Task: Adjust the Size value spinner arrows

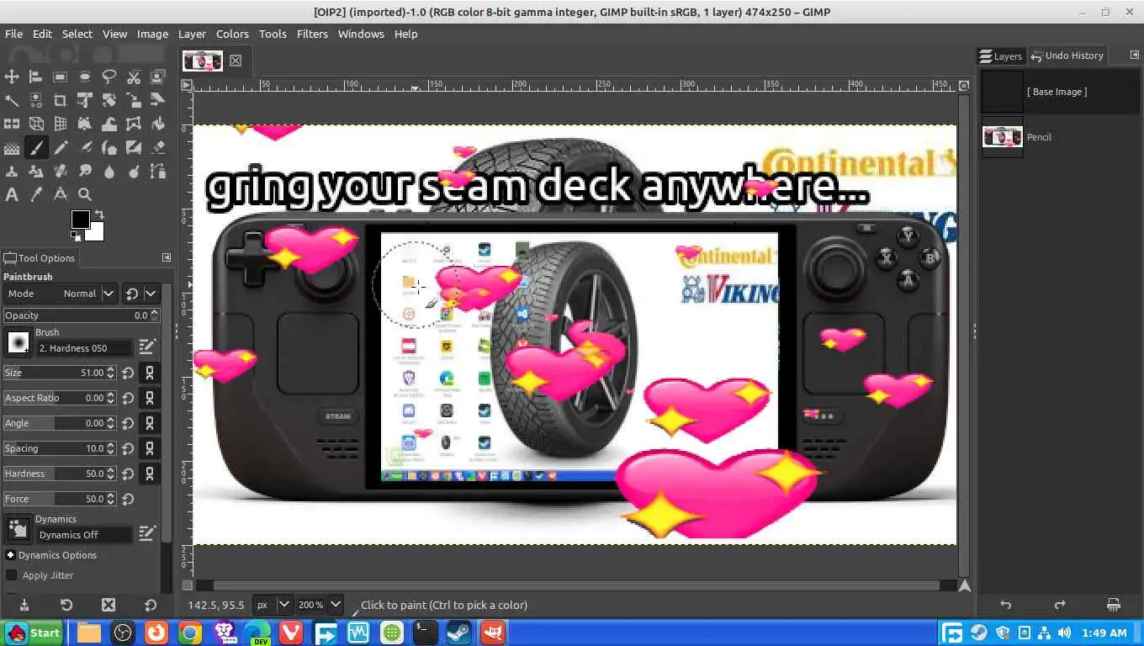Action: click(x=109, y=373)
